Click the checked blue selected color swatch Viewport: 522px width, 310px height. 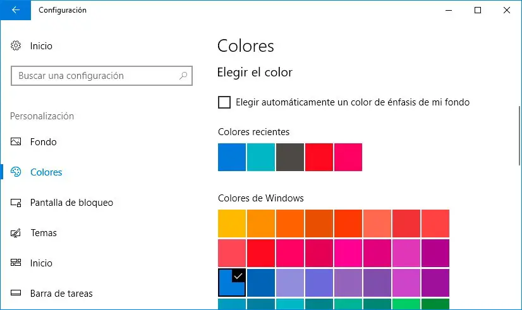point(232,282)
